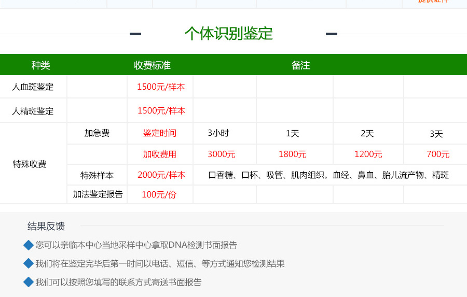Click the 个体识别鉴定 section heading
Image resolution: width=467 pixels, height=297 pixels.
tap(228, 33)
